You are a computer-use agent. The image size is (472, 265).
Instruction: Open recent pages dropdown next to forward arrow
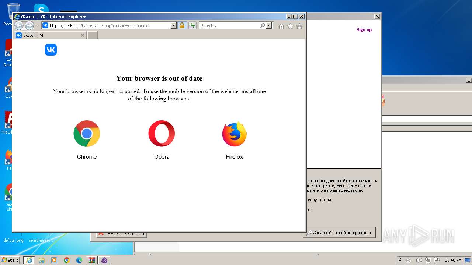(37, 26)
